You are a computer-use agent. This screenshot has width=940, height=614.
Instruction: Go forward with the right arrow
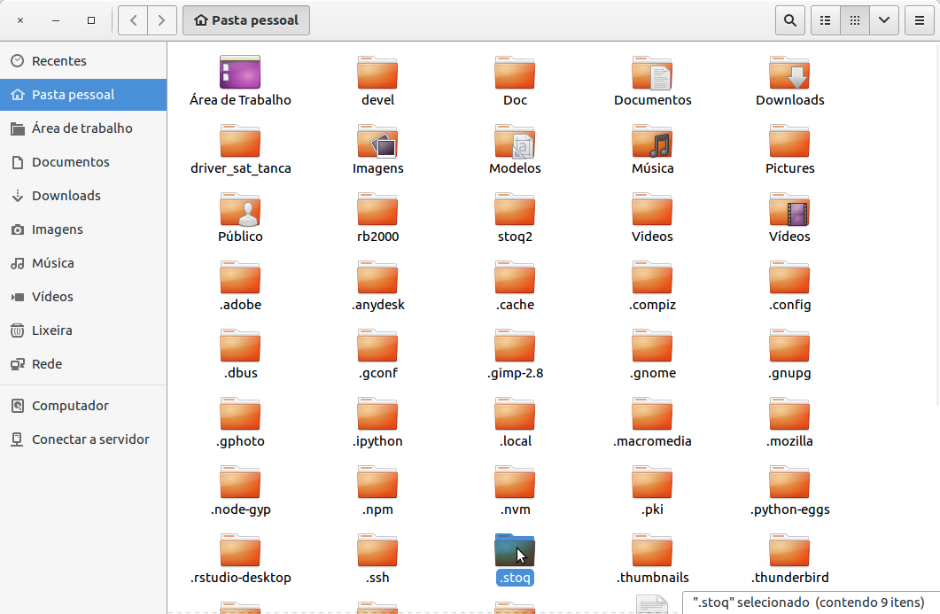162,20
